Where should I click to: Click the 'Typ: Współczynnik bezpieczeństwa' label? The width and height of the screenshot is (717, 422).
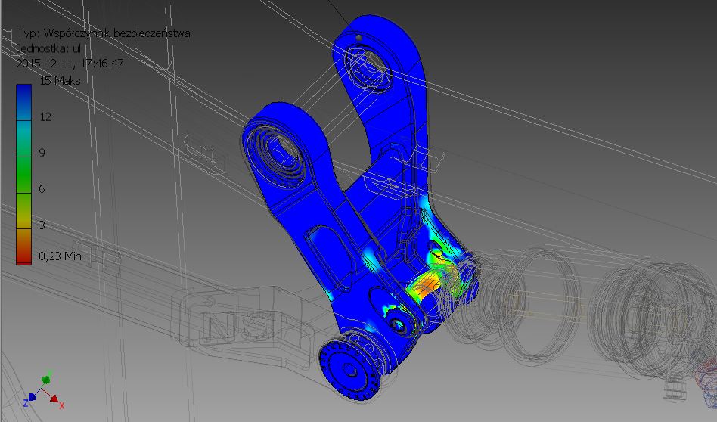104,33
